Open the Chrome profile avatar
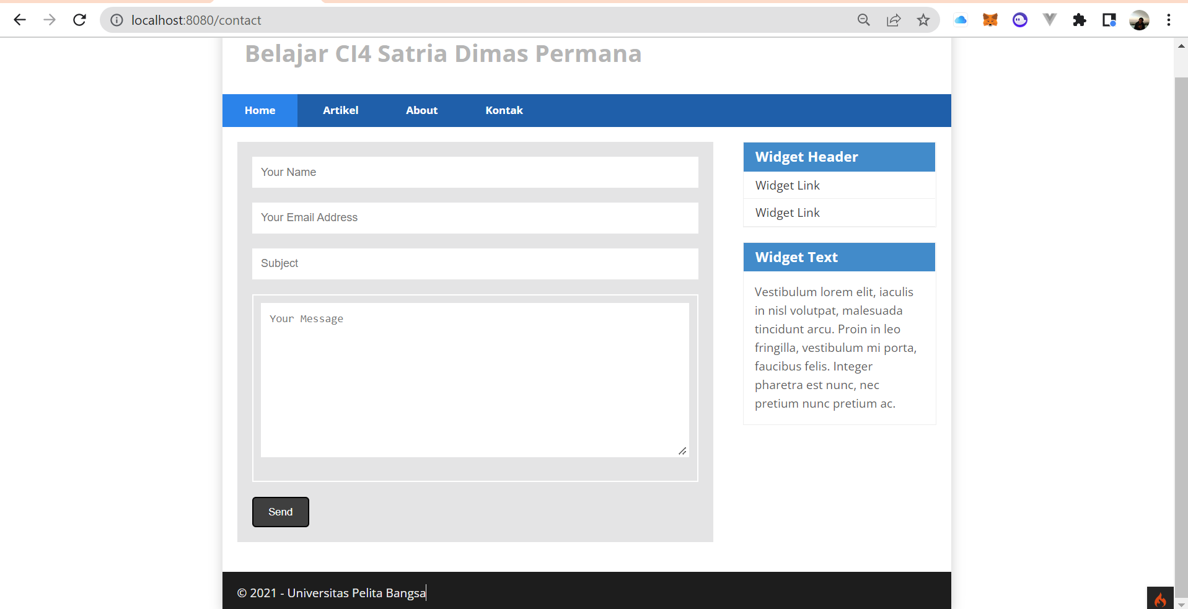 click(1139, 20)
